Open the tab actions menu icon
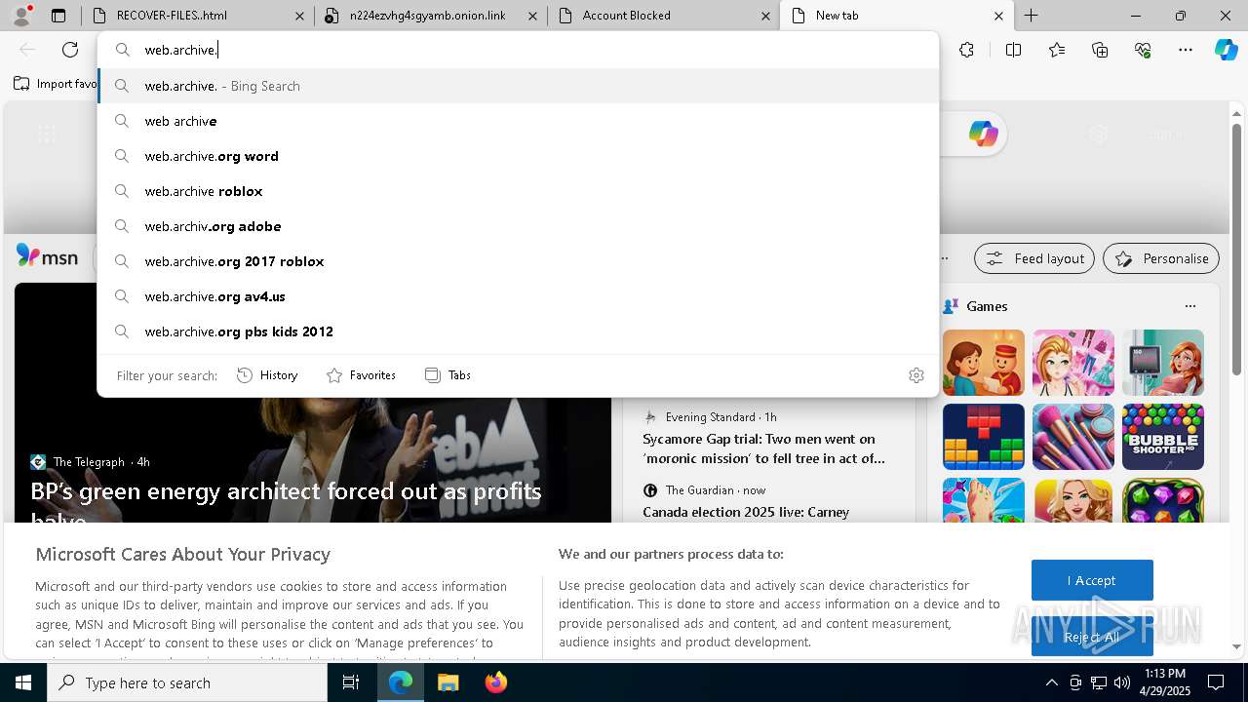The height and width of the screenshot is (702, 1248). [58, 16]
